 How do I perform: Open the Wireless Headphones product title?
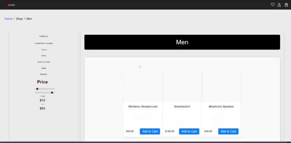tap(143, 107)
